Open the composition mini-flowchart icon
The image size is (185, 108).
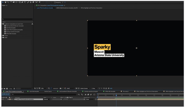tap(79, 94)
